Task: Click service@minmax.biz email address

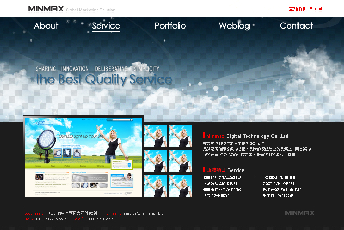Action: coord(143,213)
